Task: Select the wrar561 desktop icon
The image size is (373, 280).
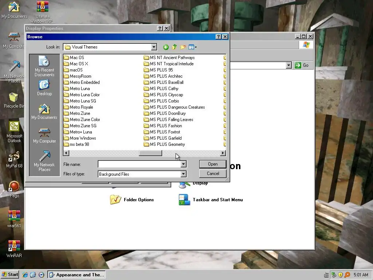Action: pyautogui.click(x=14, y=219)
